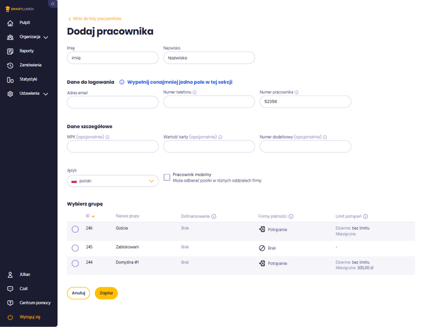
Task: Click the Pulpit home icon
Action: point(10,23)
